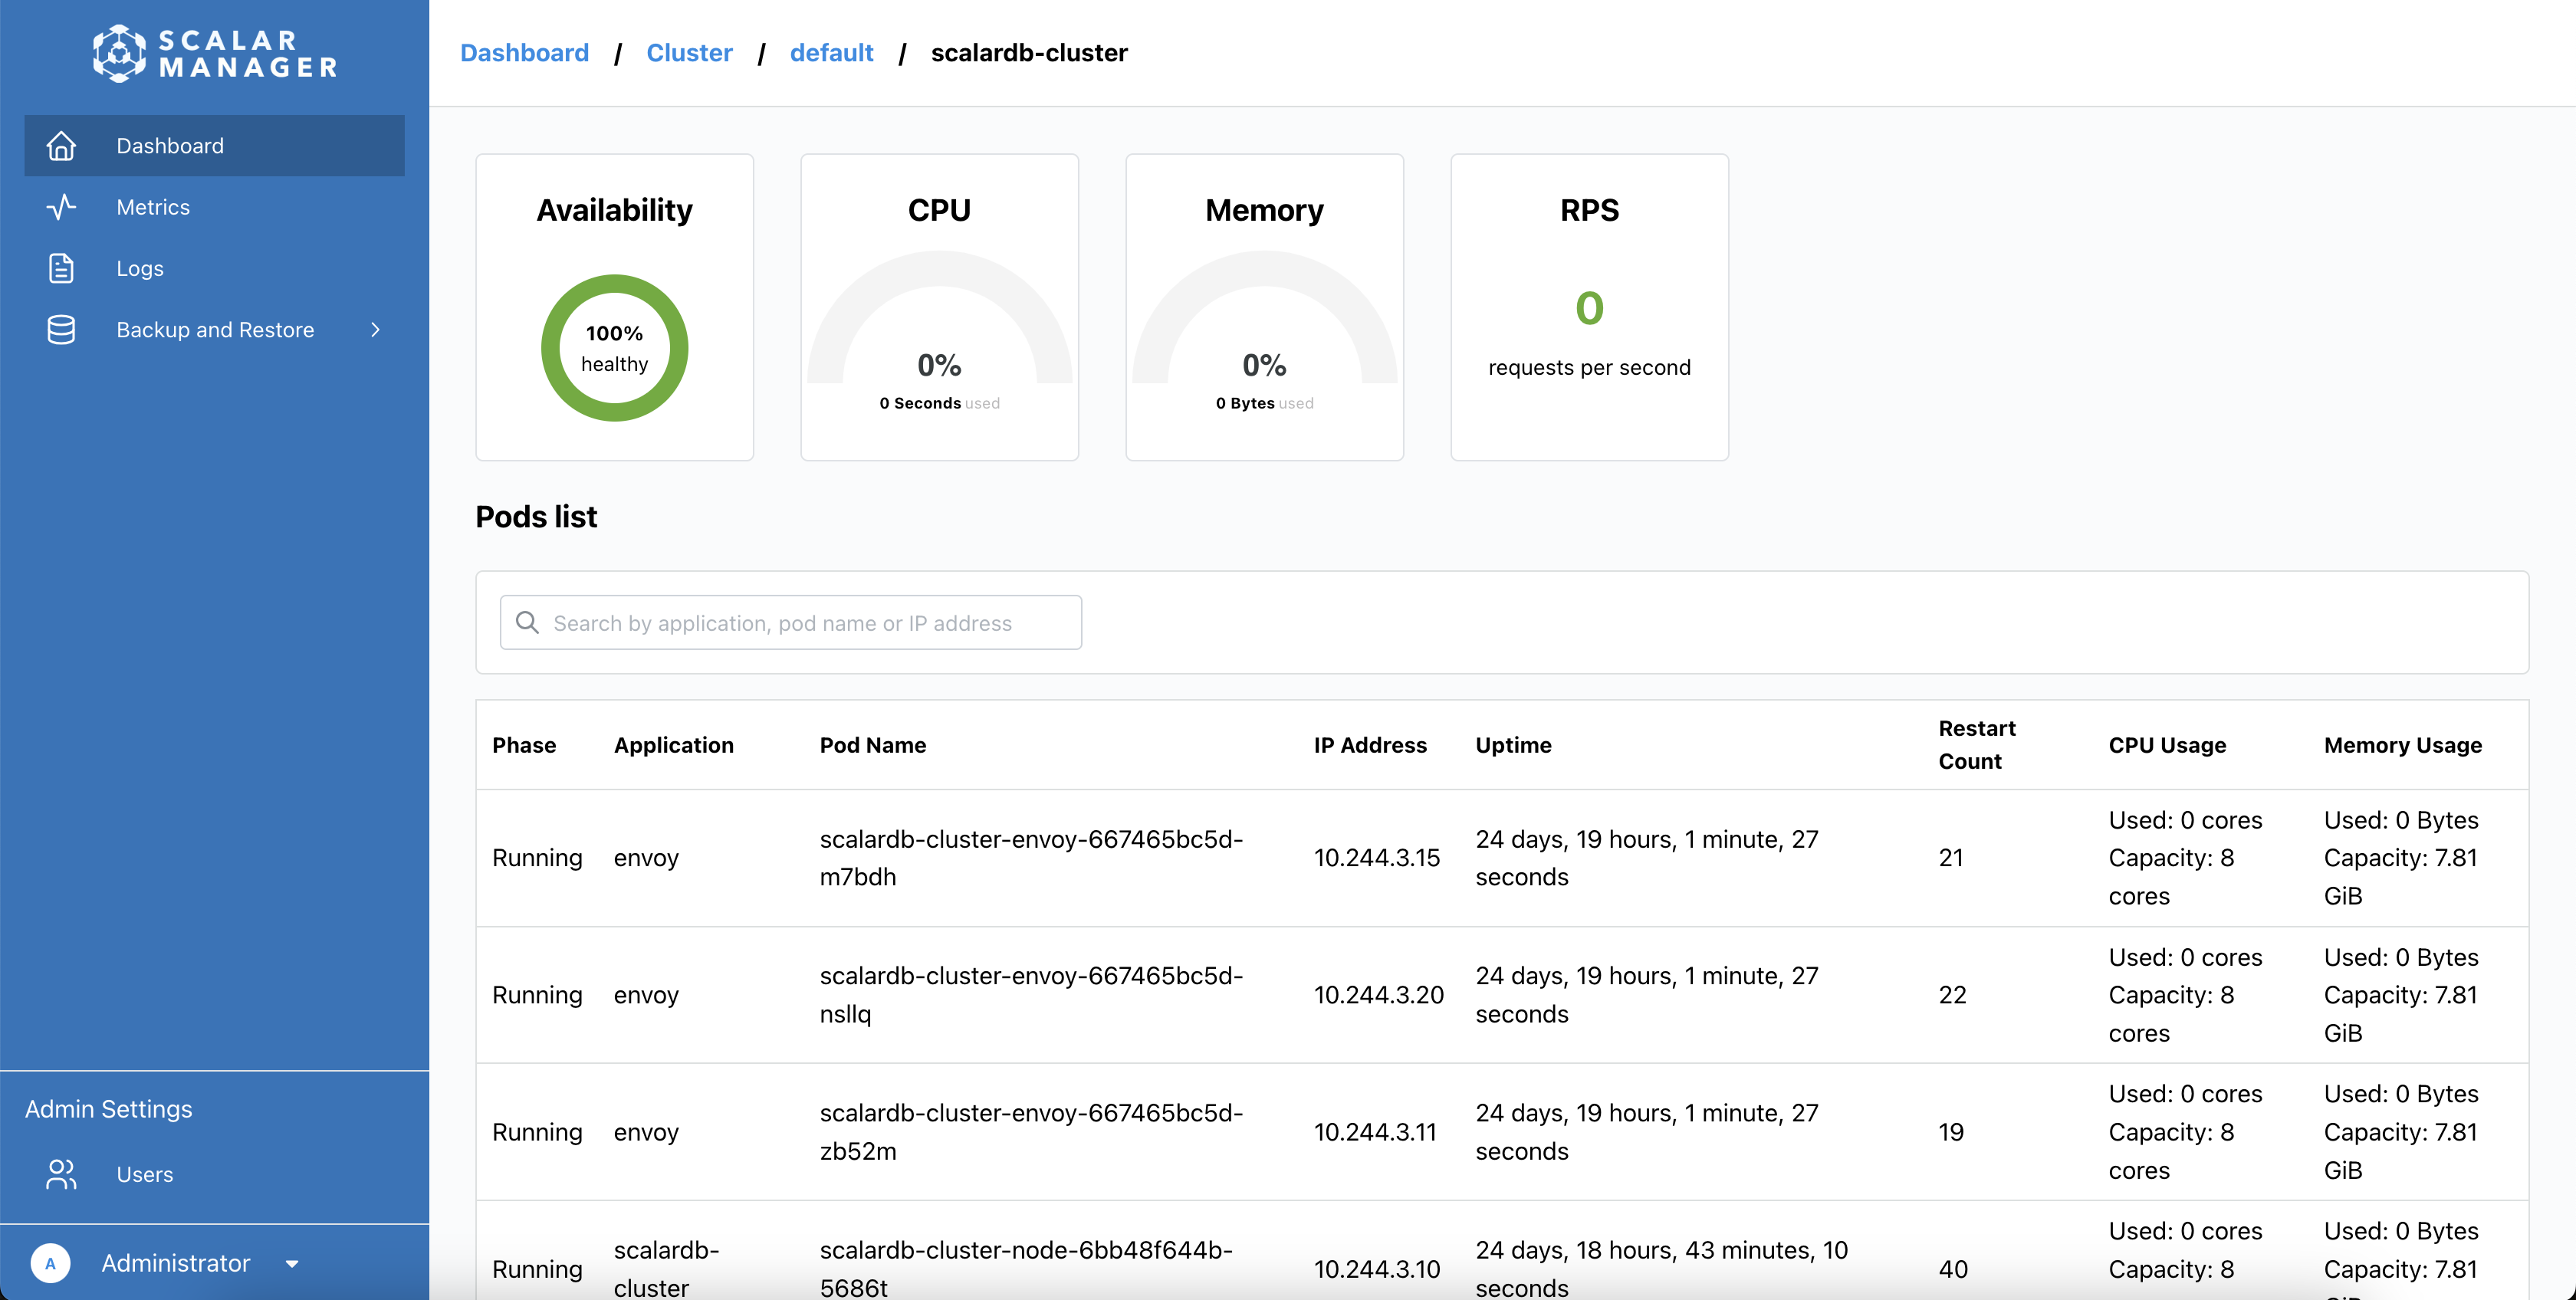This screenshot has width=2576, height=1300.
Task: Navigate to Cluster breadcrumb link
Action: click(689, 53)
